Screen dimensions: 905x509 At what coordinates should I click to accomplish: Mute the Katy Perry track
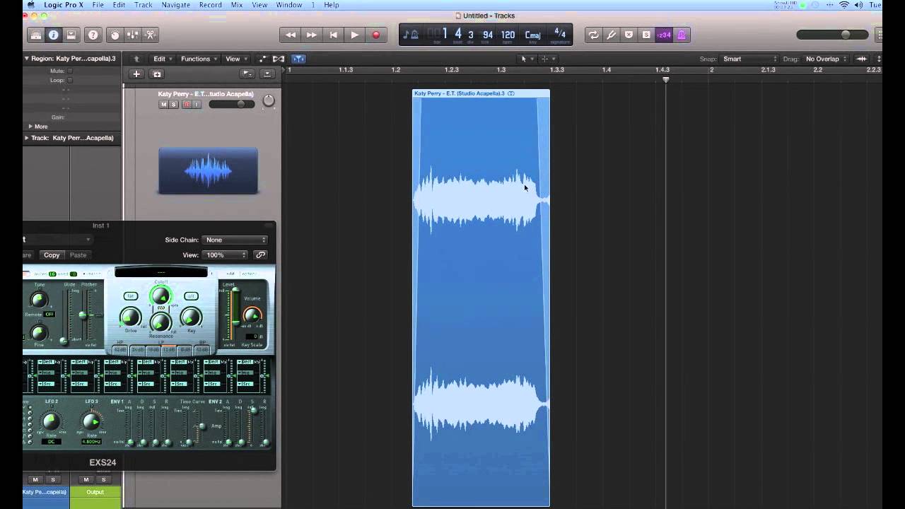pyautogui.click(x=164, y=105)
